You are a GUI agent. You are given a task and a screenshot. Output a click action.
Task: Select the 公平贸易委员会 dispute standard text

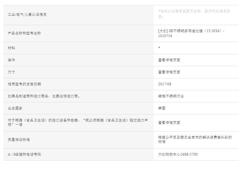[195, 140]
